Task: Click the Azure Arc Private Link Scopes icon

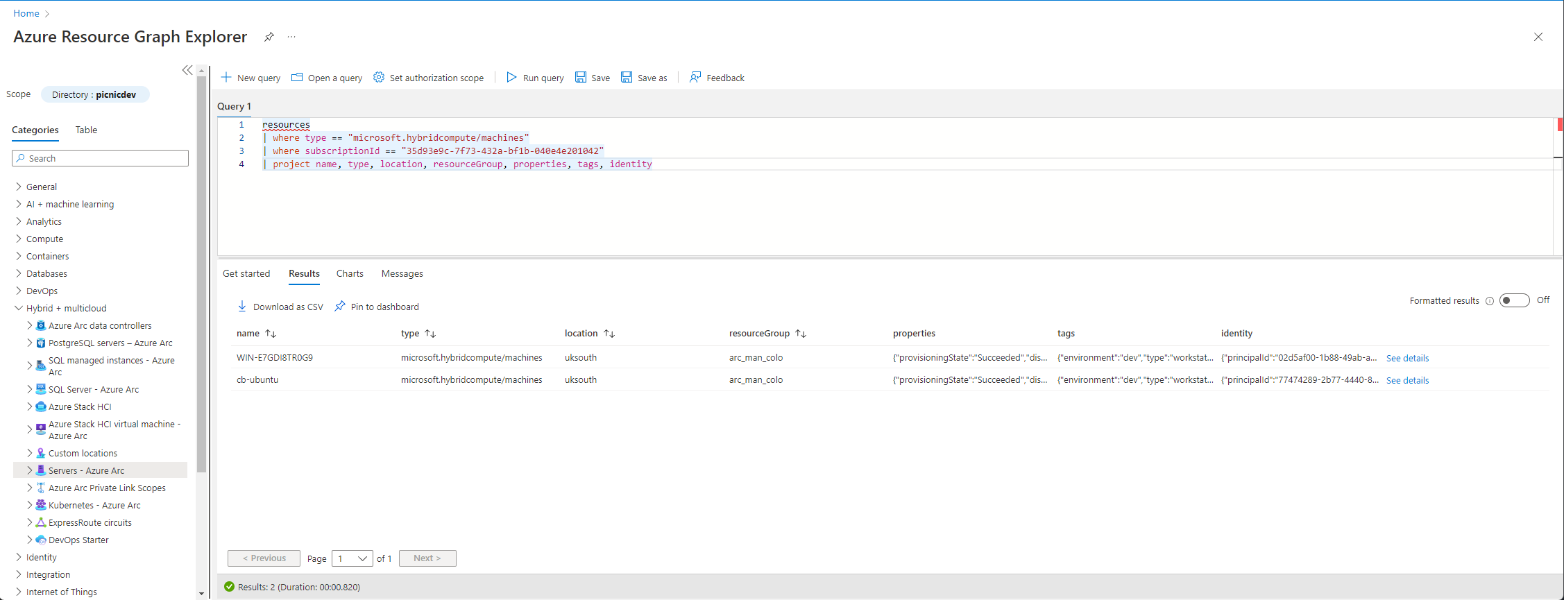Action: [41, 488]
